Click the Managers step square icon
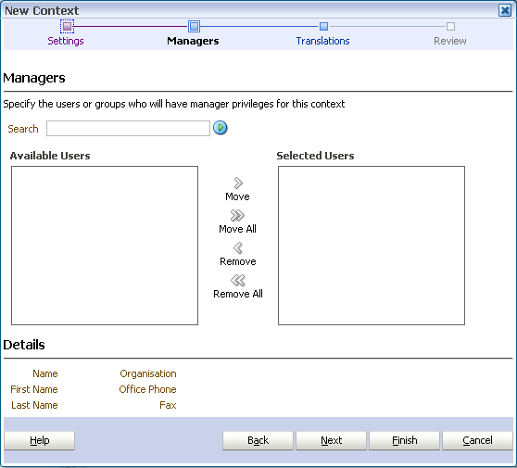 click(x=194, y=26)
